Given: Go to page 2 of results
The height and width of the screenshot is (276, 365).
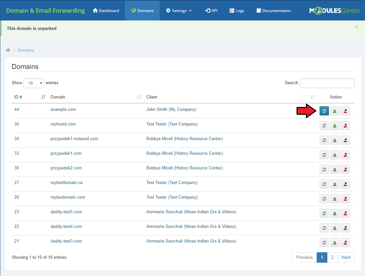Looking at the screenshot, I should coord(333,257).
